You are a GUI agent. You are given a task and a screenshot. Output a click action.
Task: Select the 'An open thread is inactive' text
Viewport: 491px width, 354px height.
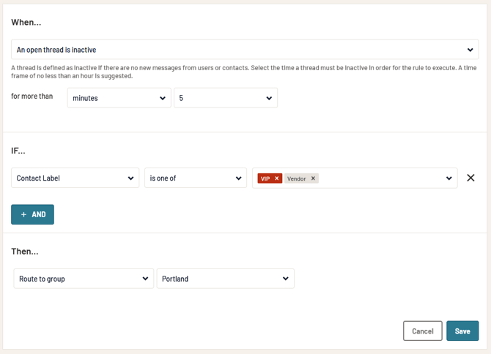pos(56,50)
